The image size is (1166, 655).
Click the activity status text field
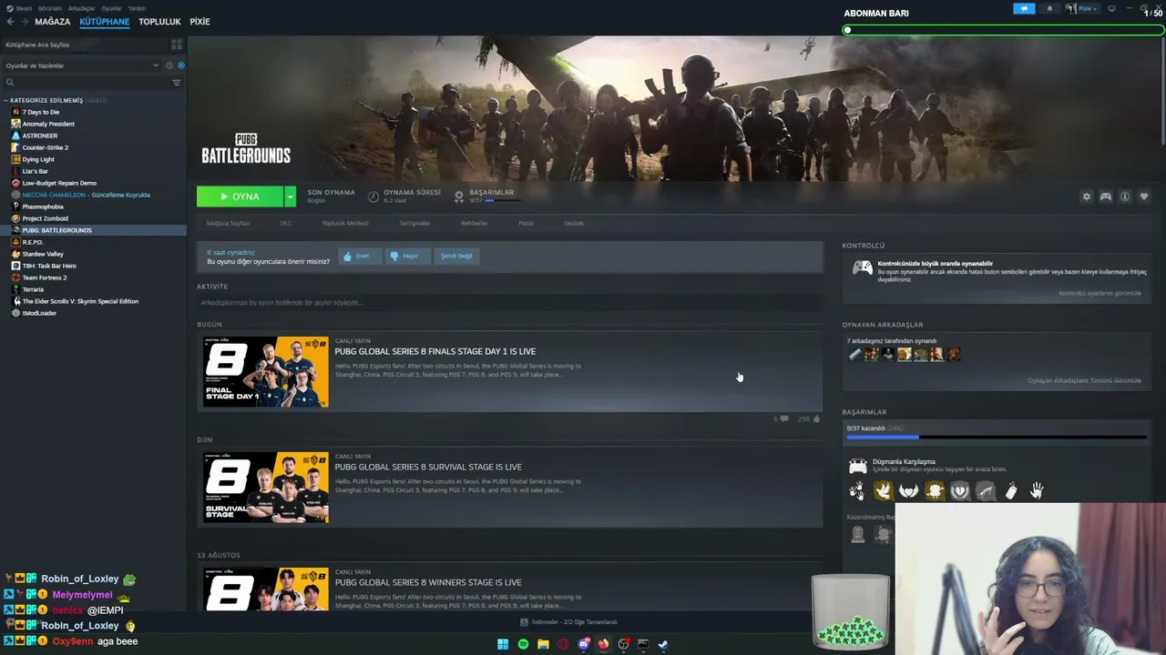[509, 303]
